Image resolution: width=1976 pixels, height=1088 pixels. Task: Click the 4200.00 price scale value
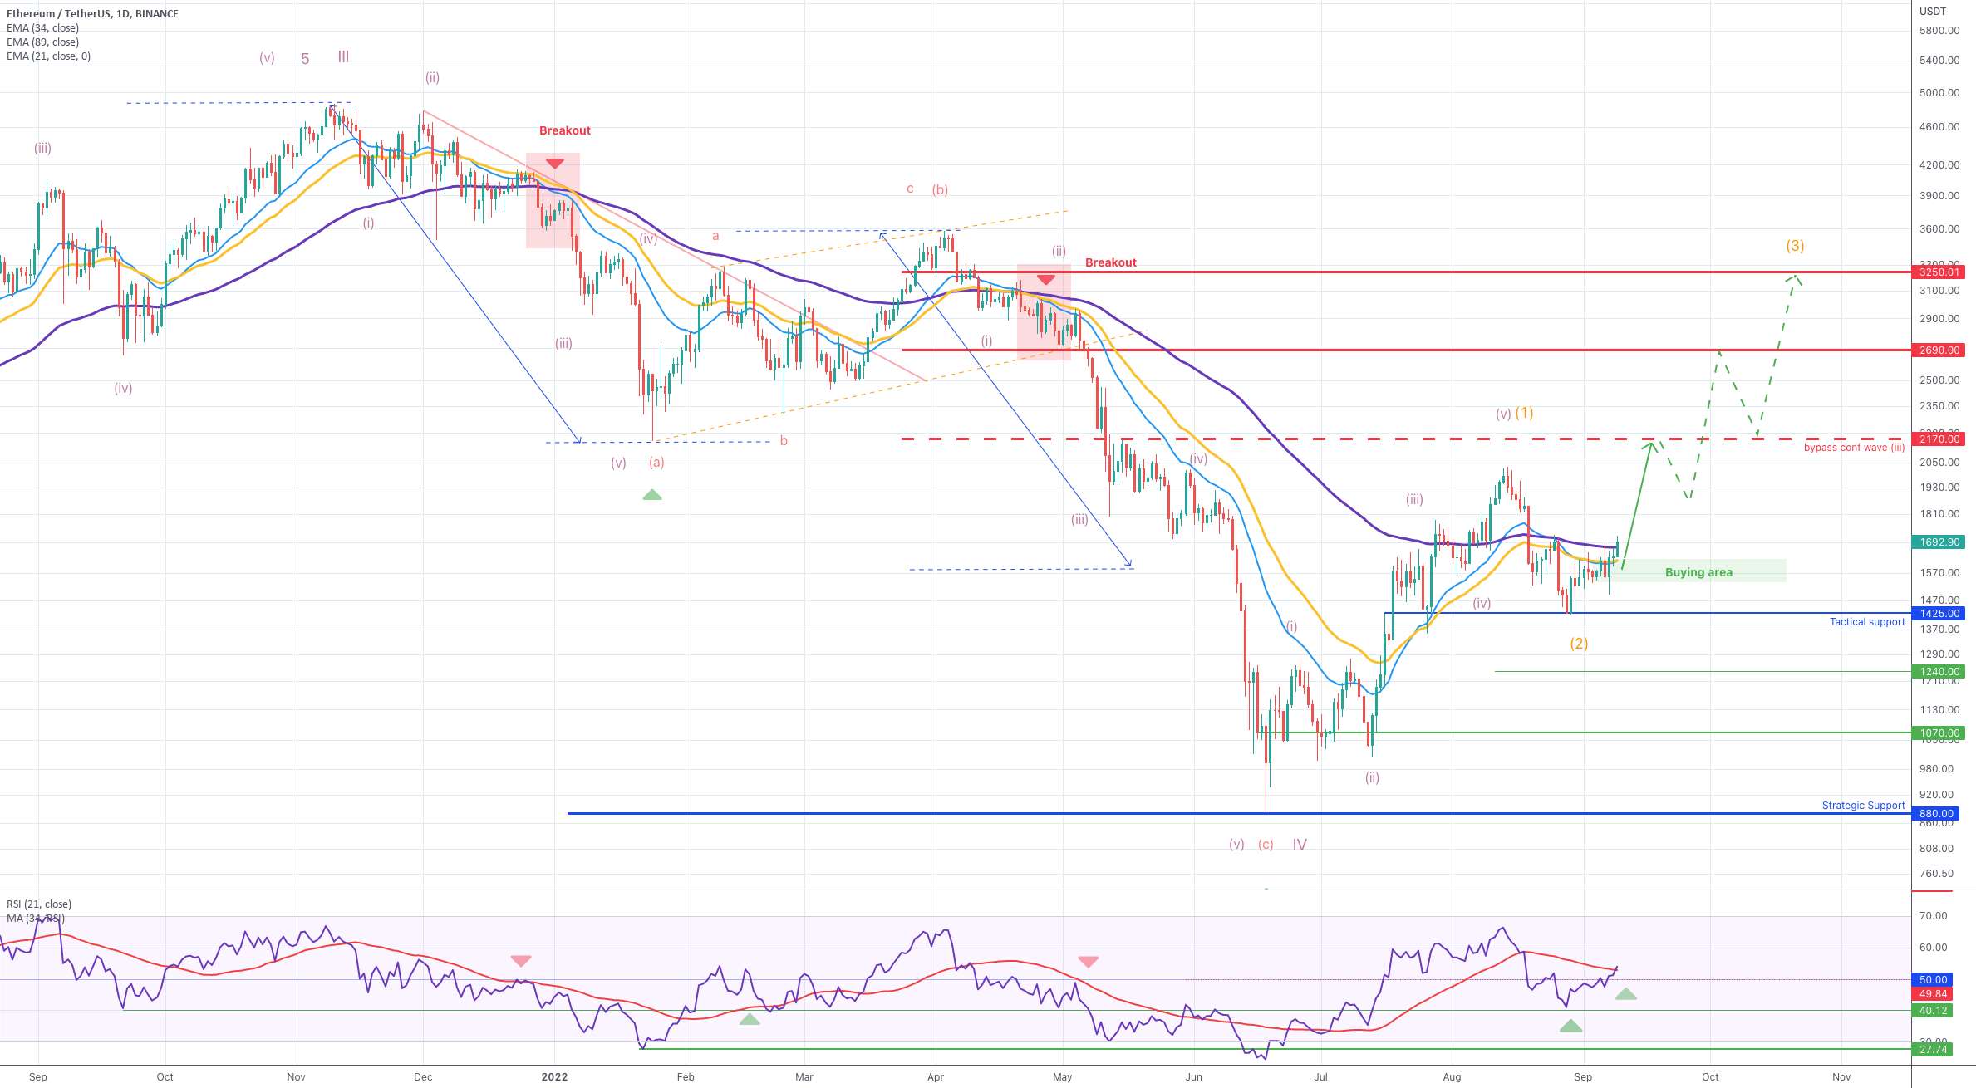tap(1939, 165)
